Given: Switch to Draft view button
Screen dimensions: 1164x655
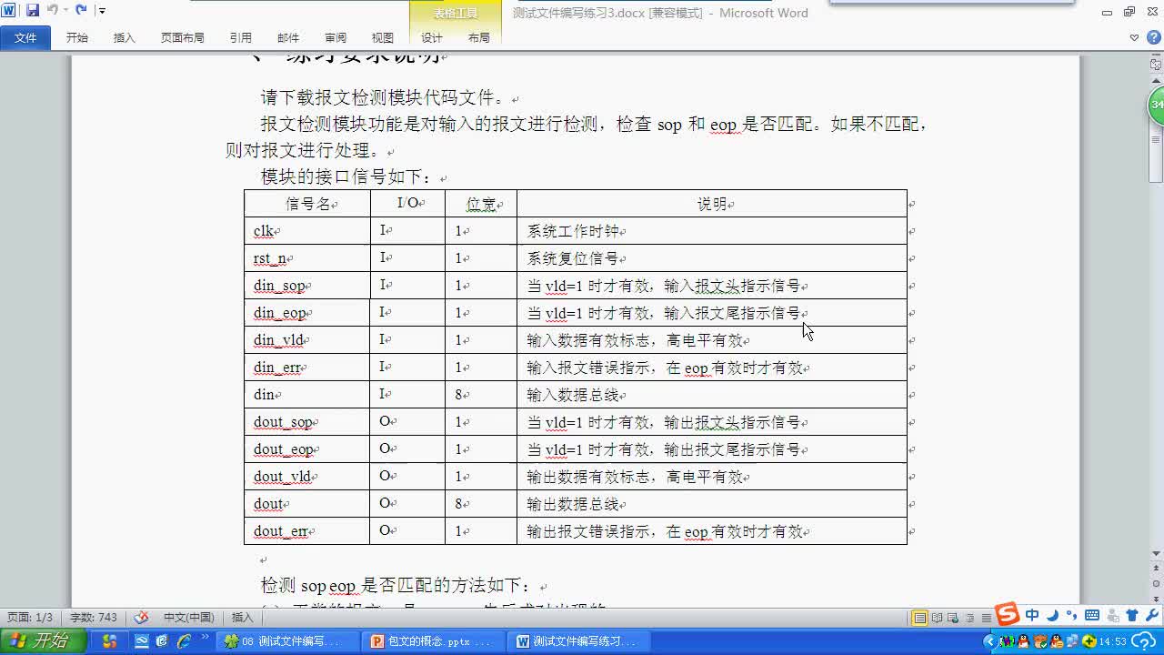Looking at the screenshot, I should pos(986,618).
